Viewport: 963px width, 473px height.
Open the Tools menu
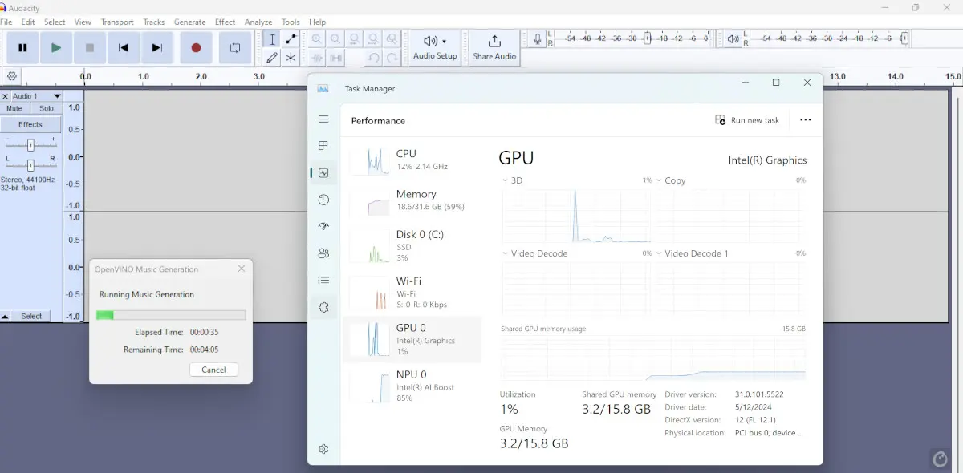pyautogui.click(x=291, y=22)
